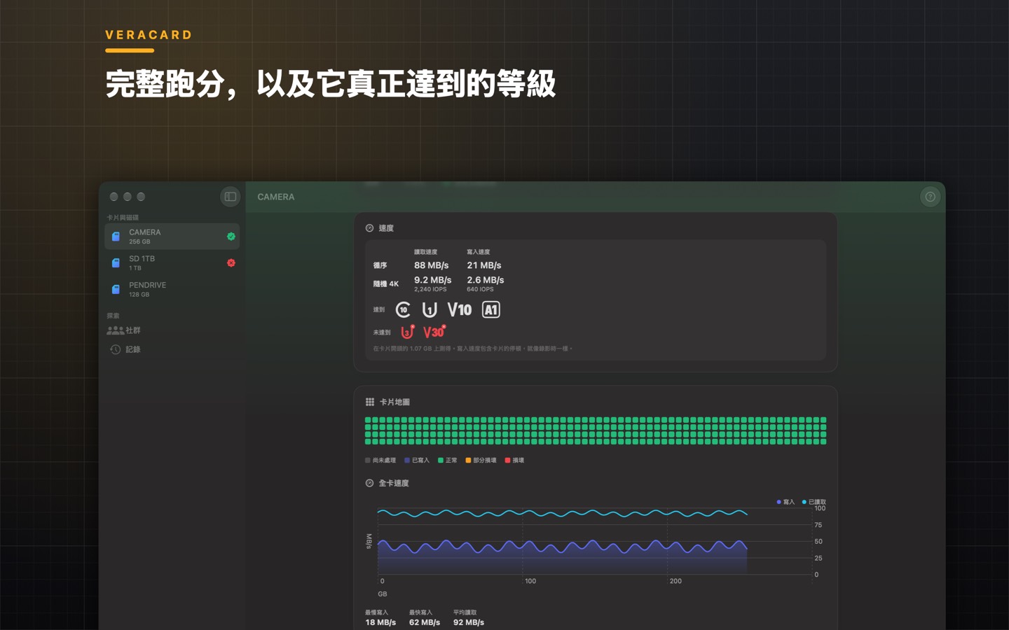Click the UHS U1 rating badge
This screenshot has width=1009, height=630.
[x=430, y=309]
